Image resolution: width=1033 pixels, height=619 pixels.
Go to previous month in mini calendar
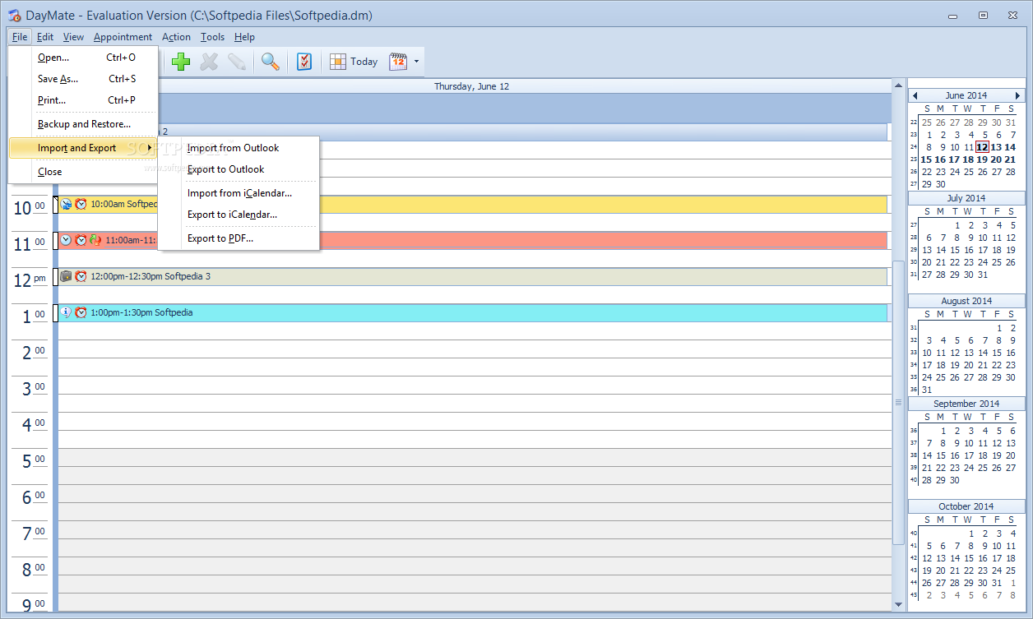tap(915, 95)
